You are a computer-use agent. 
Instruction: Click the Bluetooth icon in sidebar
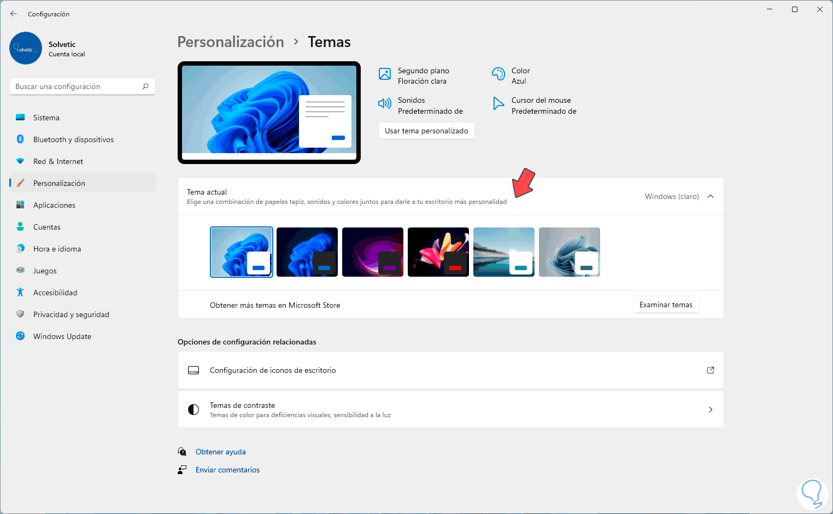pos(20,139)
